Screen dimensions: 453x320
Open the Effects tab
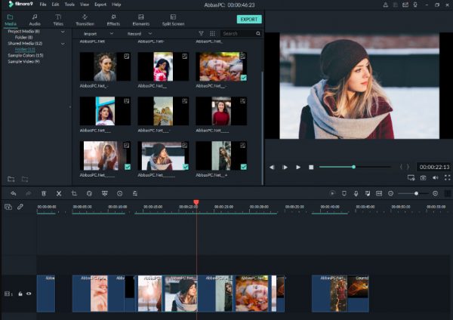point(113,20)
